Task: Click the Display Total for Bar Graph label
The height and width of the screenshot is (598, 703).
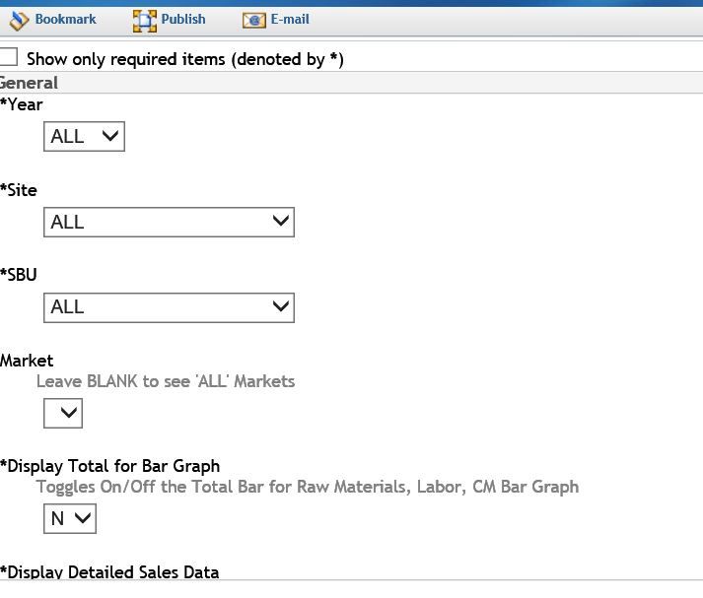Action: click(x=109, y=466)
